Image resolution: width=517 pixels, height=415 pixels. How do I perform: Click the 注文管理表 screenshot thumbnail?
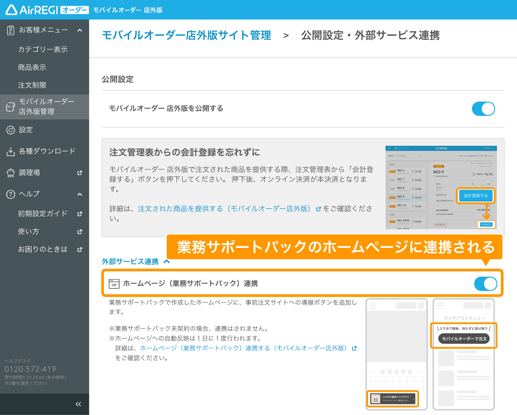pos(441,188)
